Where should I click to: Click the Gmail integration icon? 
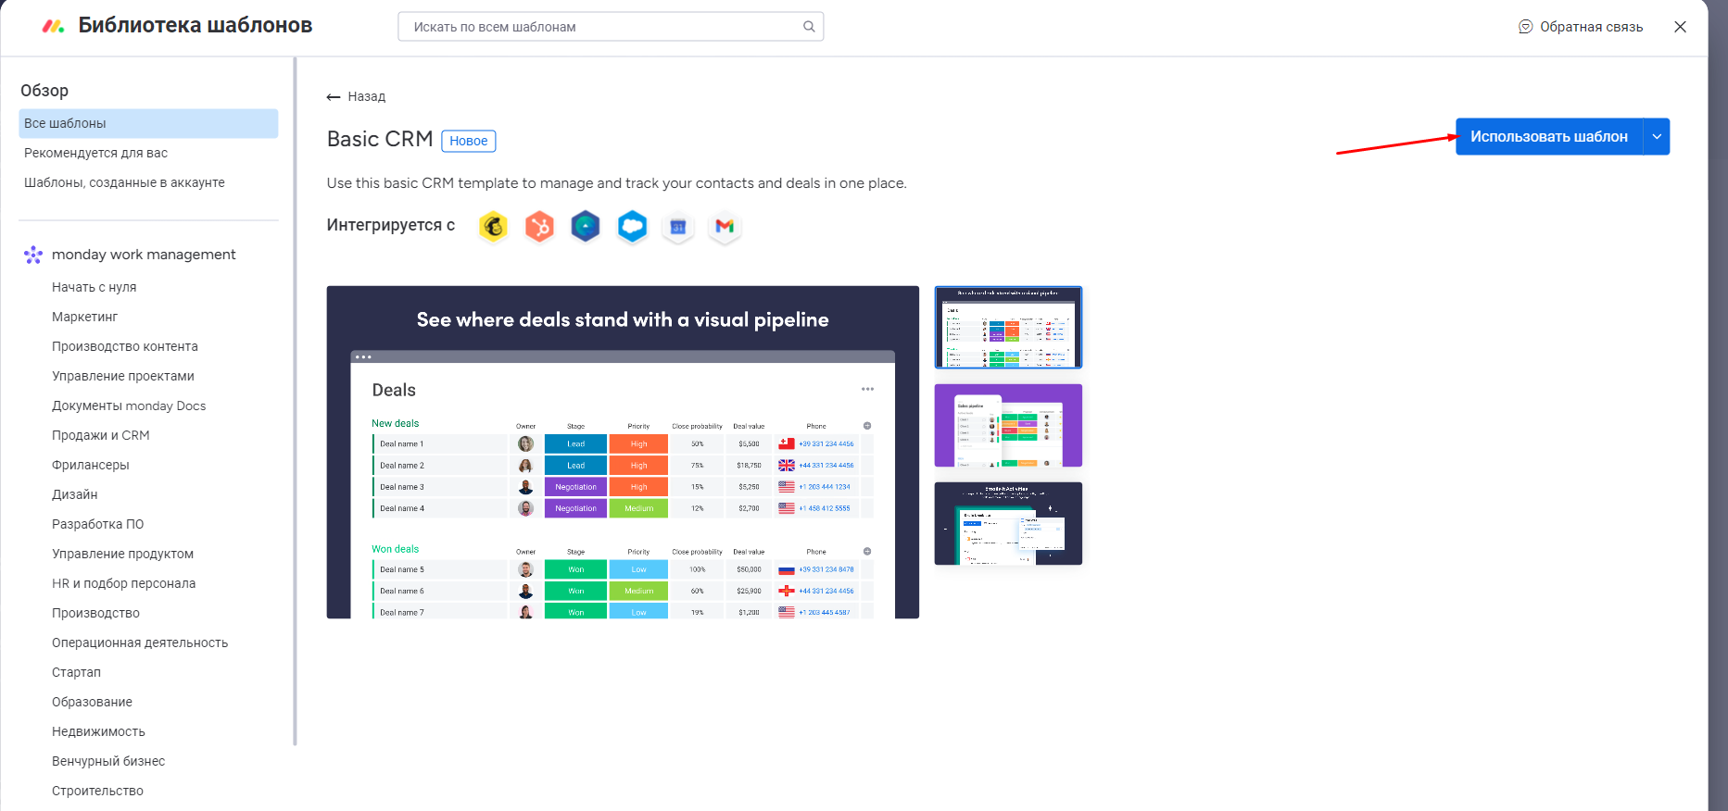coord(725,227)
